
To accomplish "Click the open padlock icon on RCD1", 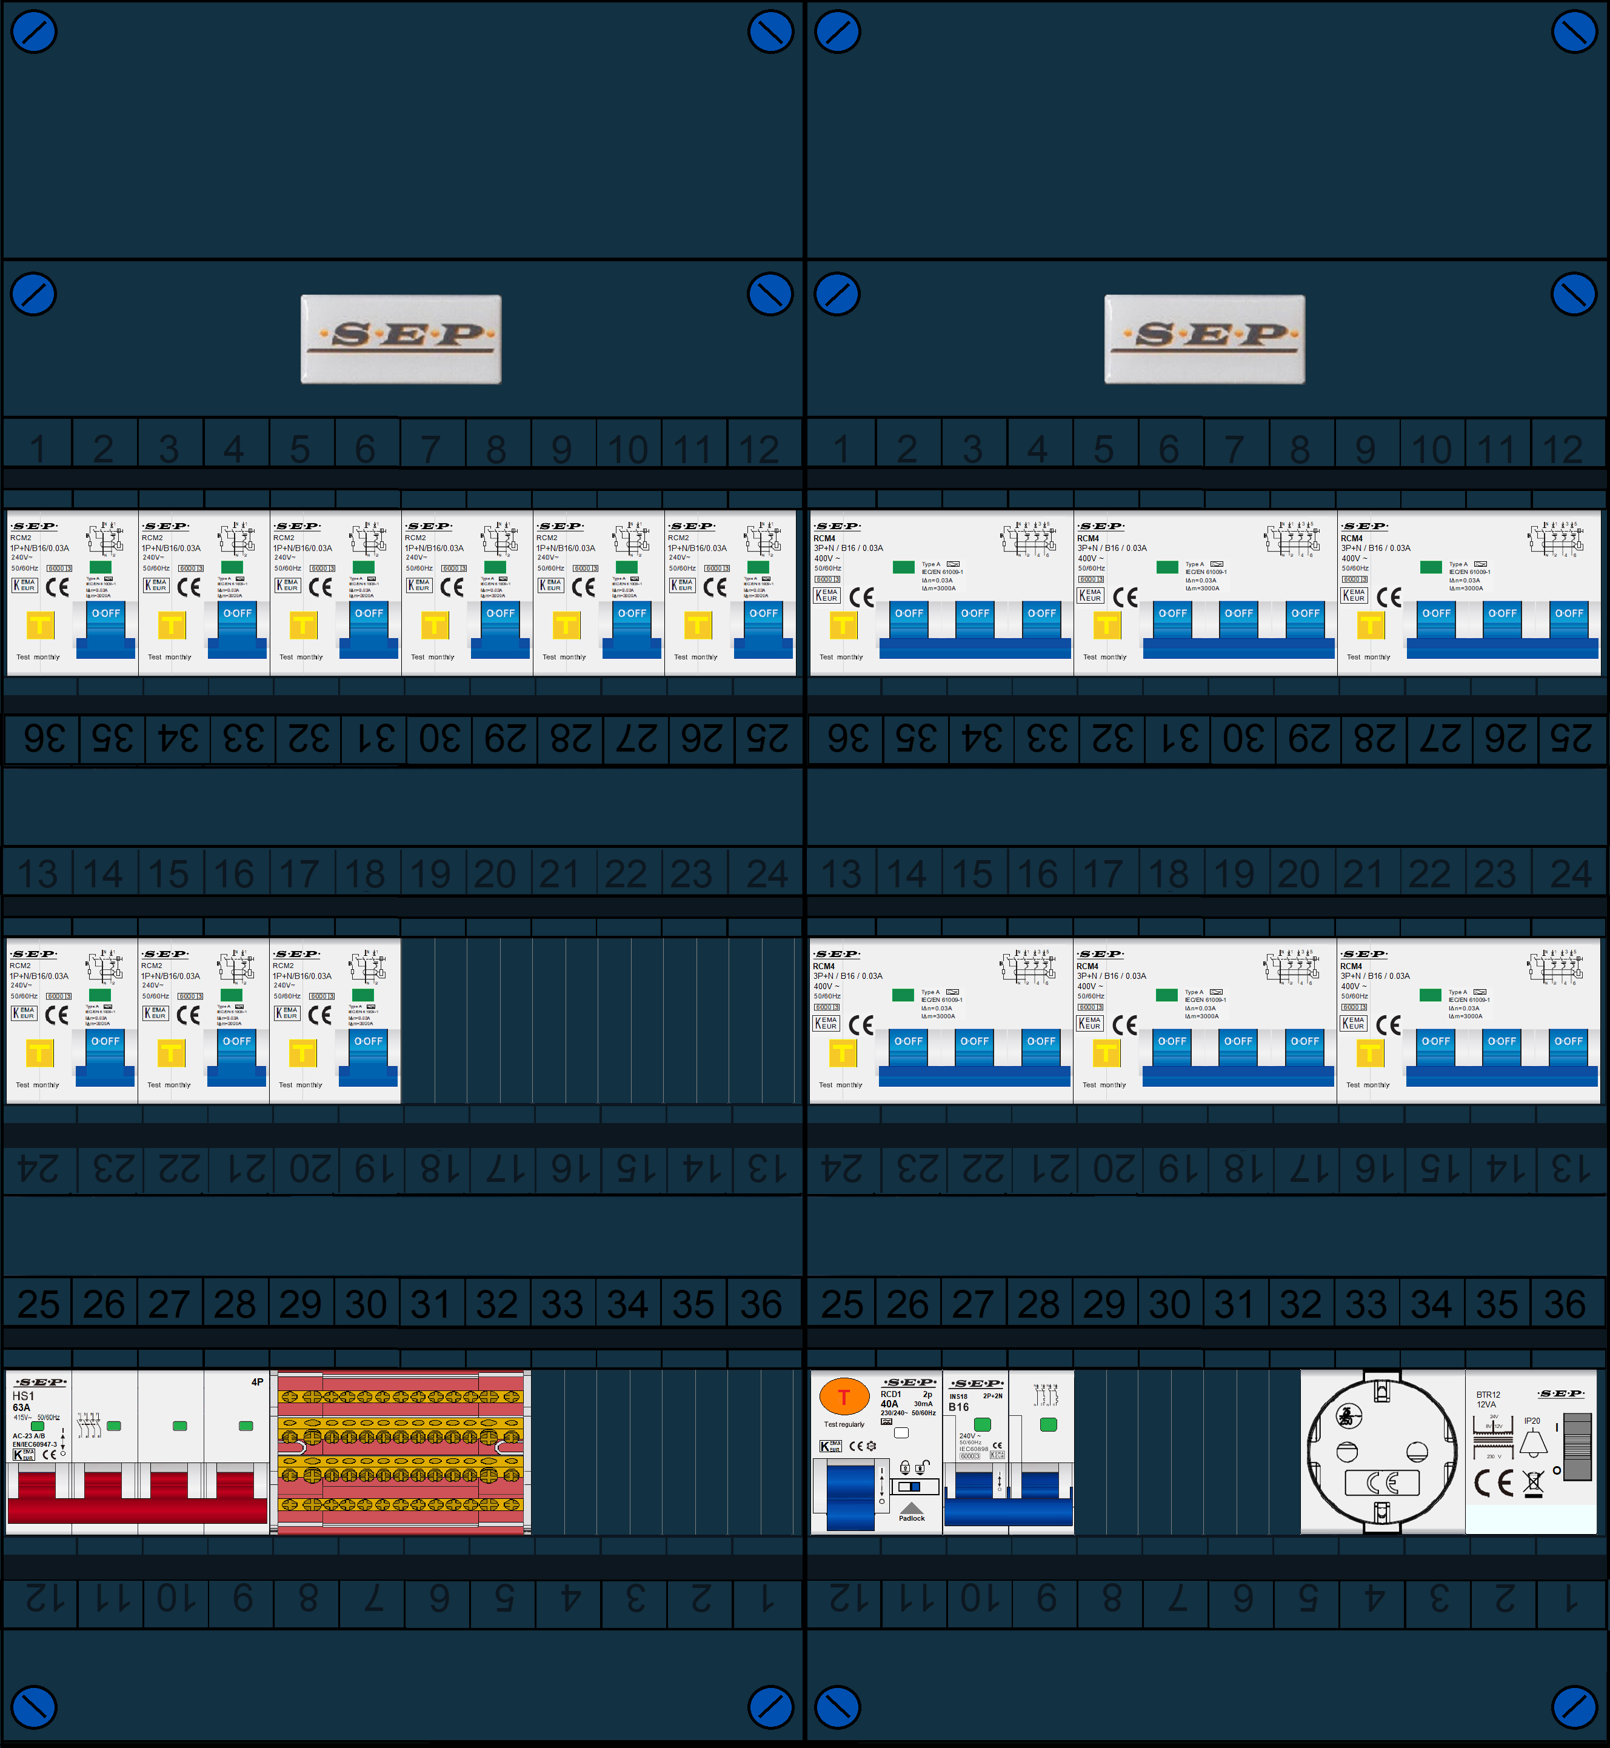I will (923, 1467).
